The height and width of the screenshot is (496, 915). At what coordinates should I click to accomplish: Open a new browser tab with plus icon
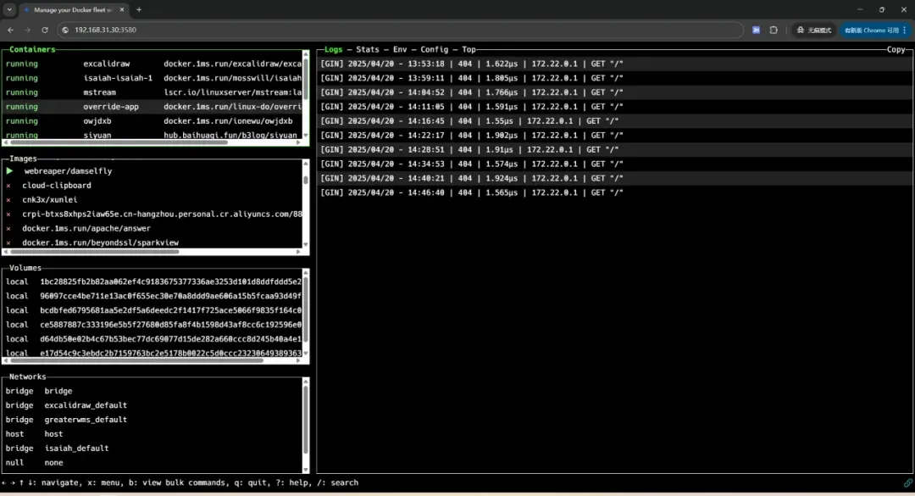pyautogui.click(x=139, y=9)
